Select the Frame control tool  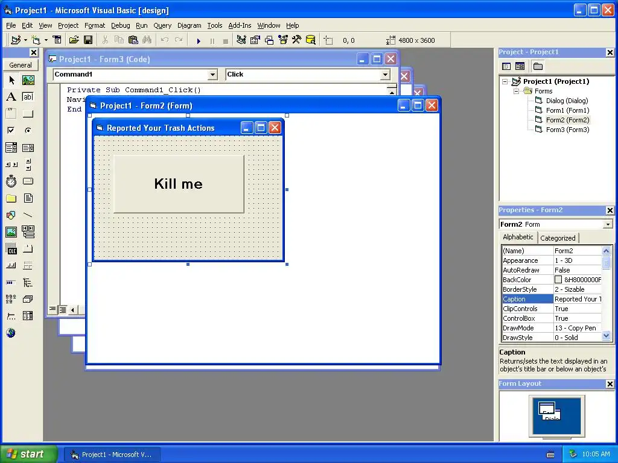[x=11, y=114]
